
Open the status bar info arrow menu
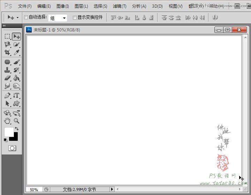[x=112, y=189]
